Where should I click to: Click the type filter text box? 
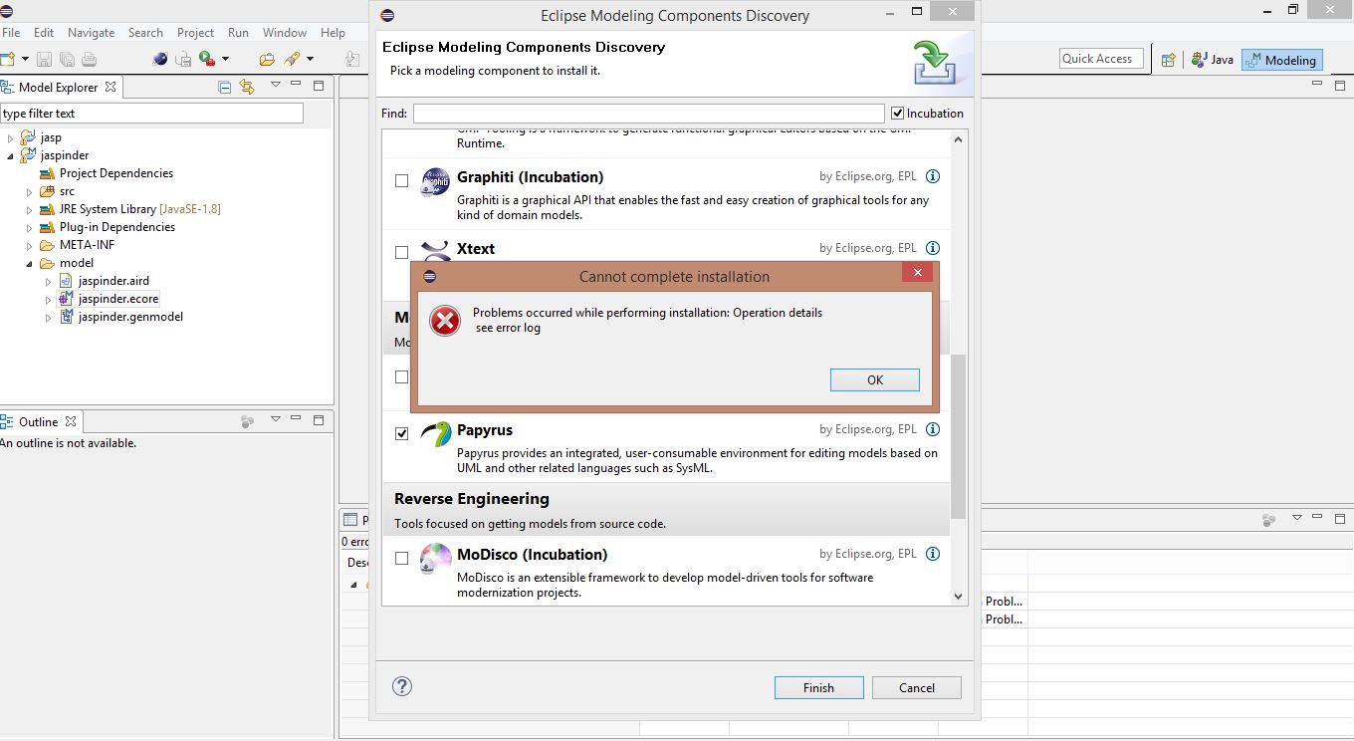151,114
